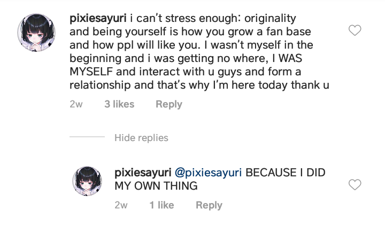Click the divider line beside Hide replies

pyautogui.click(x=87, y=138)
